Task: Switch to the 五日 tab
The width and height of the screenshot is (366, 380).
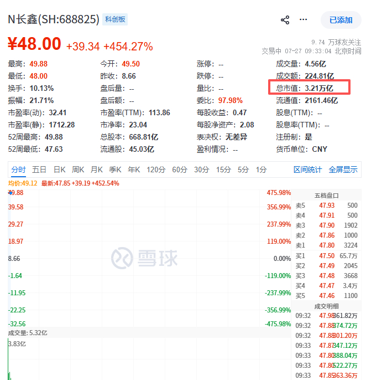Action: pyautogui.click(x=39, y=170)
